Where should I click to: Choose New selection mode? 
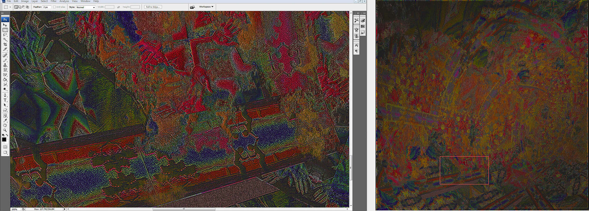point(16,7)
